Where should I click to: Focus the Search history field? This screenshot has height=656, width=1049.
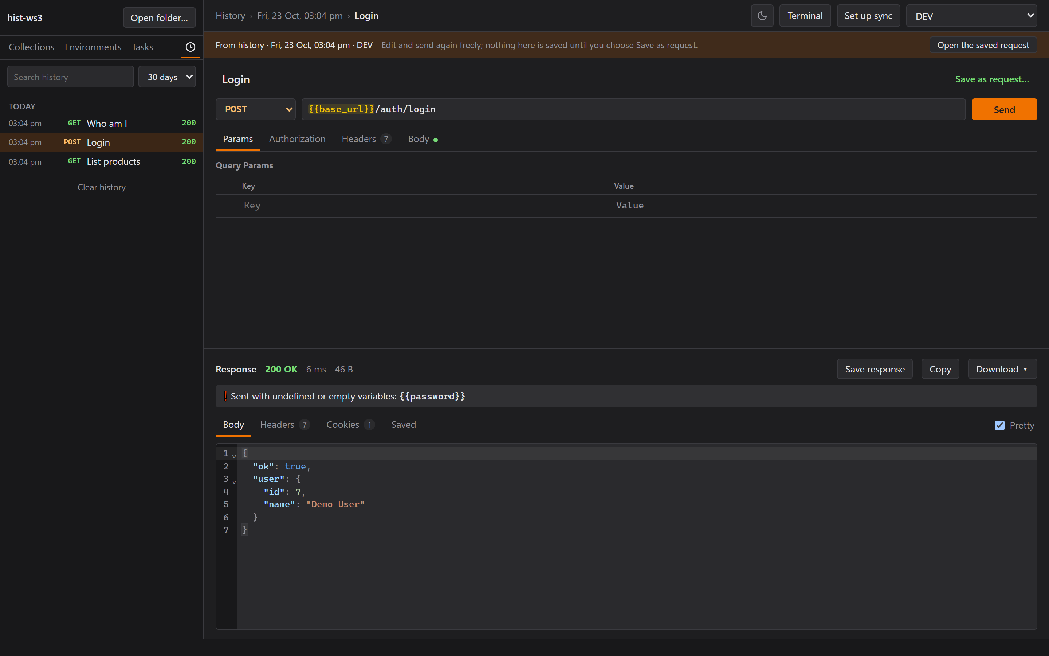click(71, 77)
